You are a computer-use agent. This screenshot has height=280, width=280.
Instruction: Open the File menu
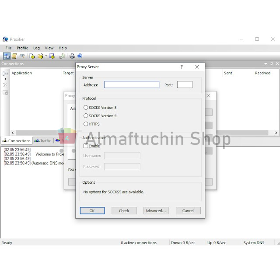8,48
